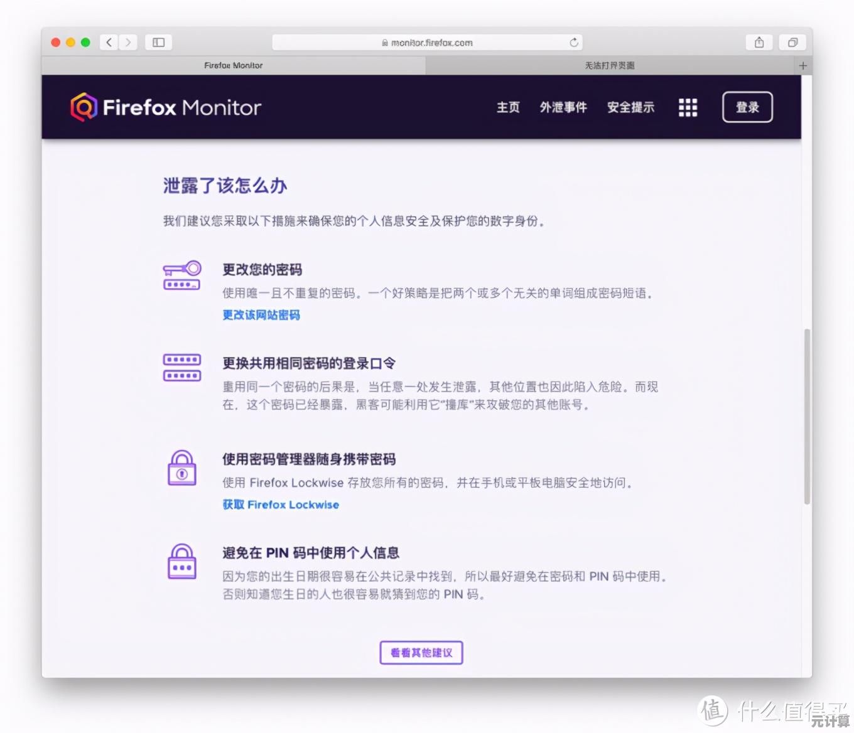Open the Firefox apps grid menu
This screenshot has width=854, height=733.
click(x=688, y=107)
